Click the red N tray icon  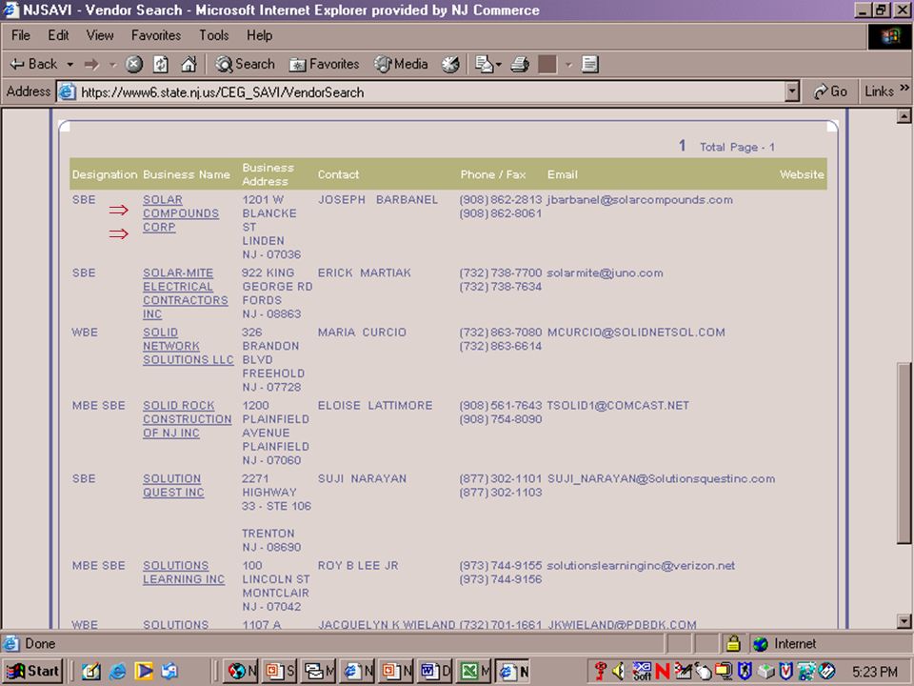tap(662, 672)
